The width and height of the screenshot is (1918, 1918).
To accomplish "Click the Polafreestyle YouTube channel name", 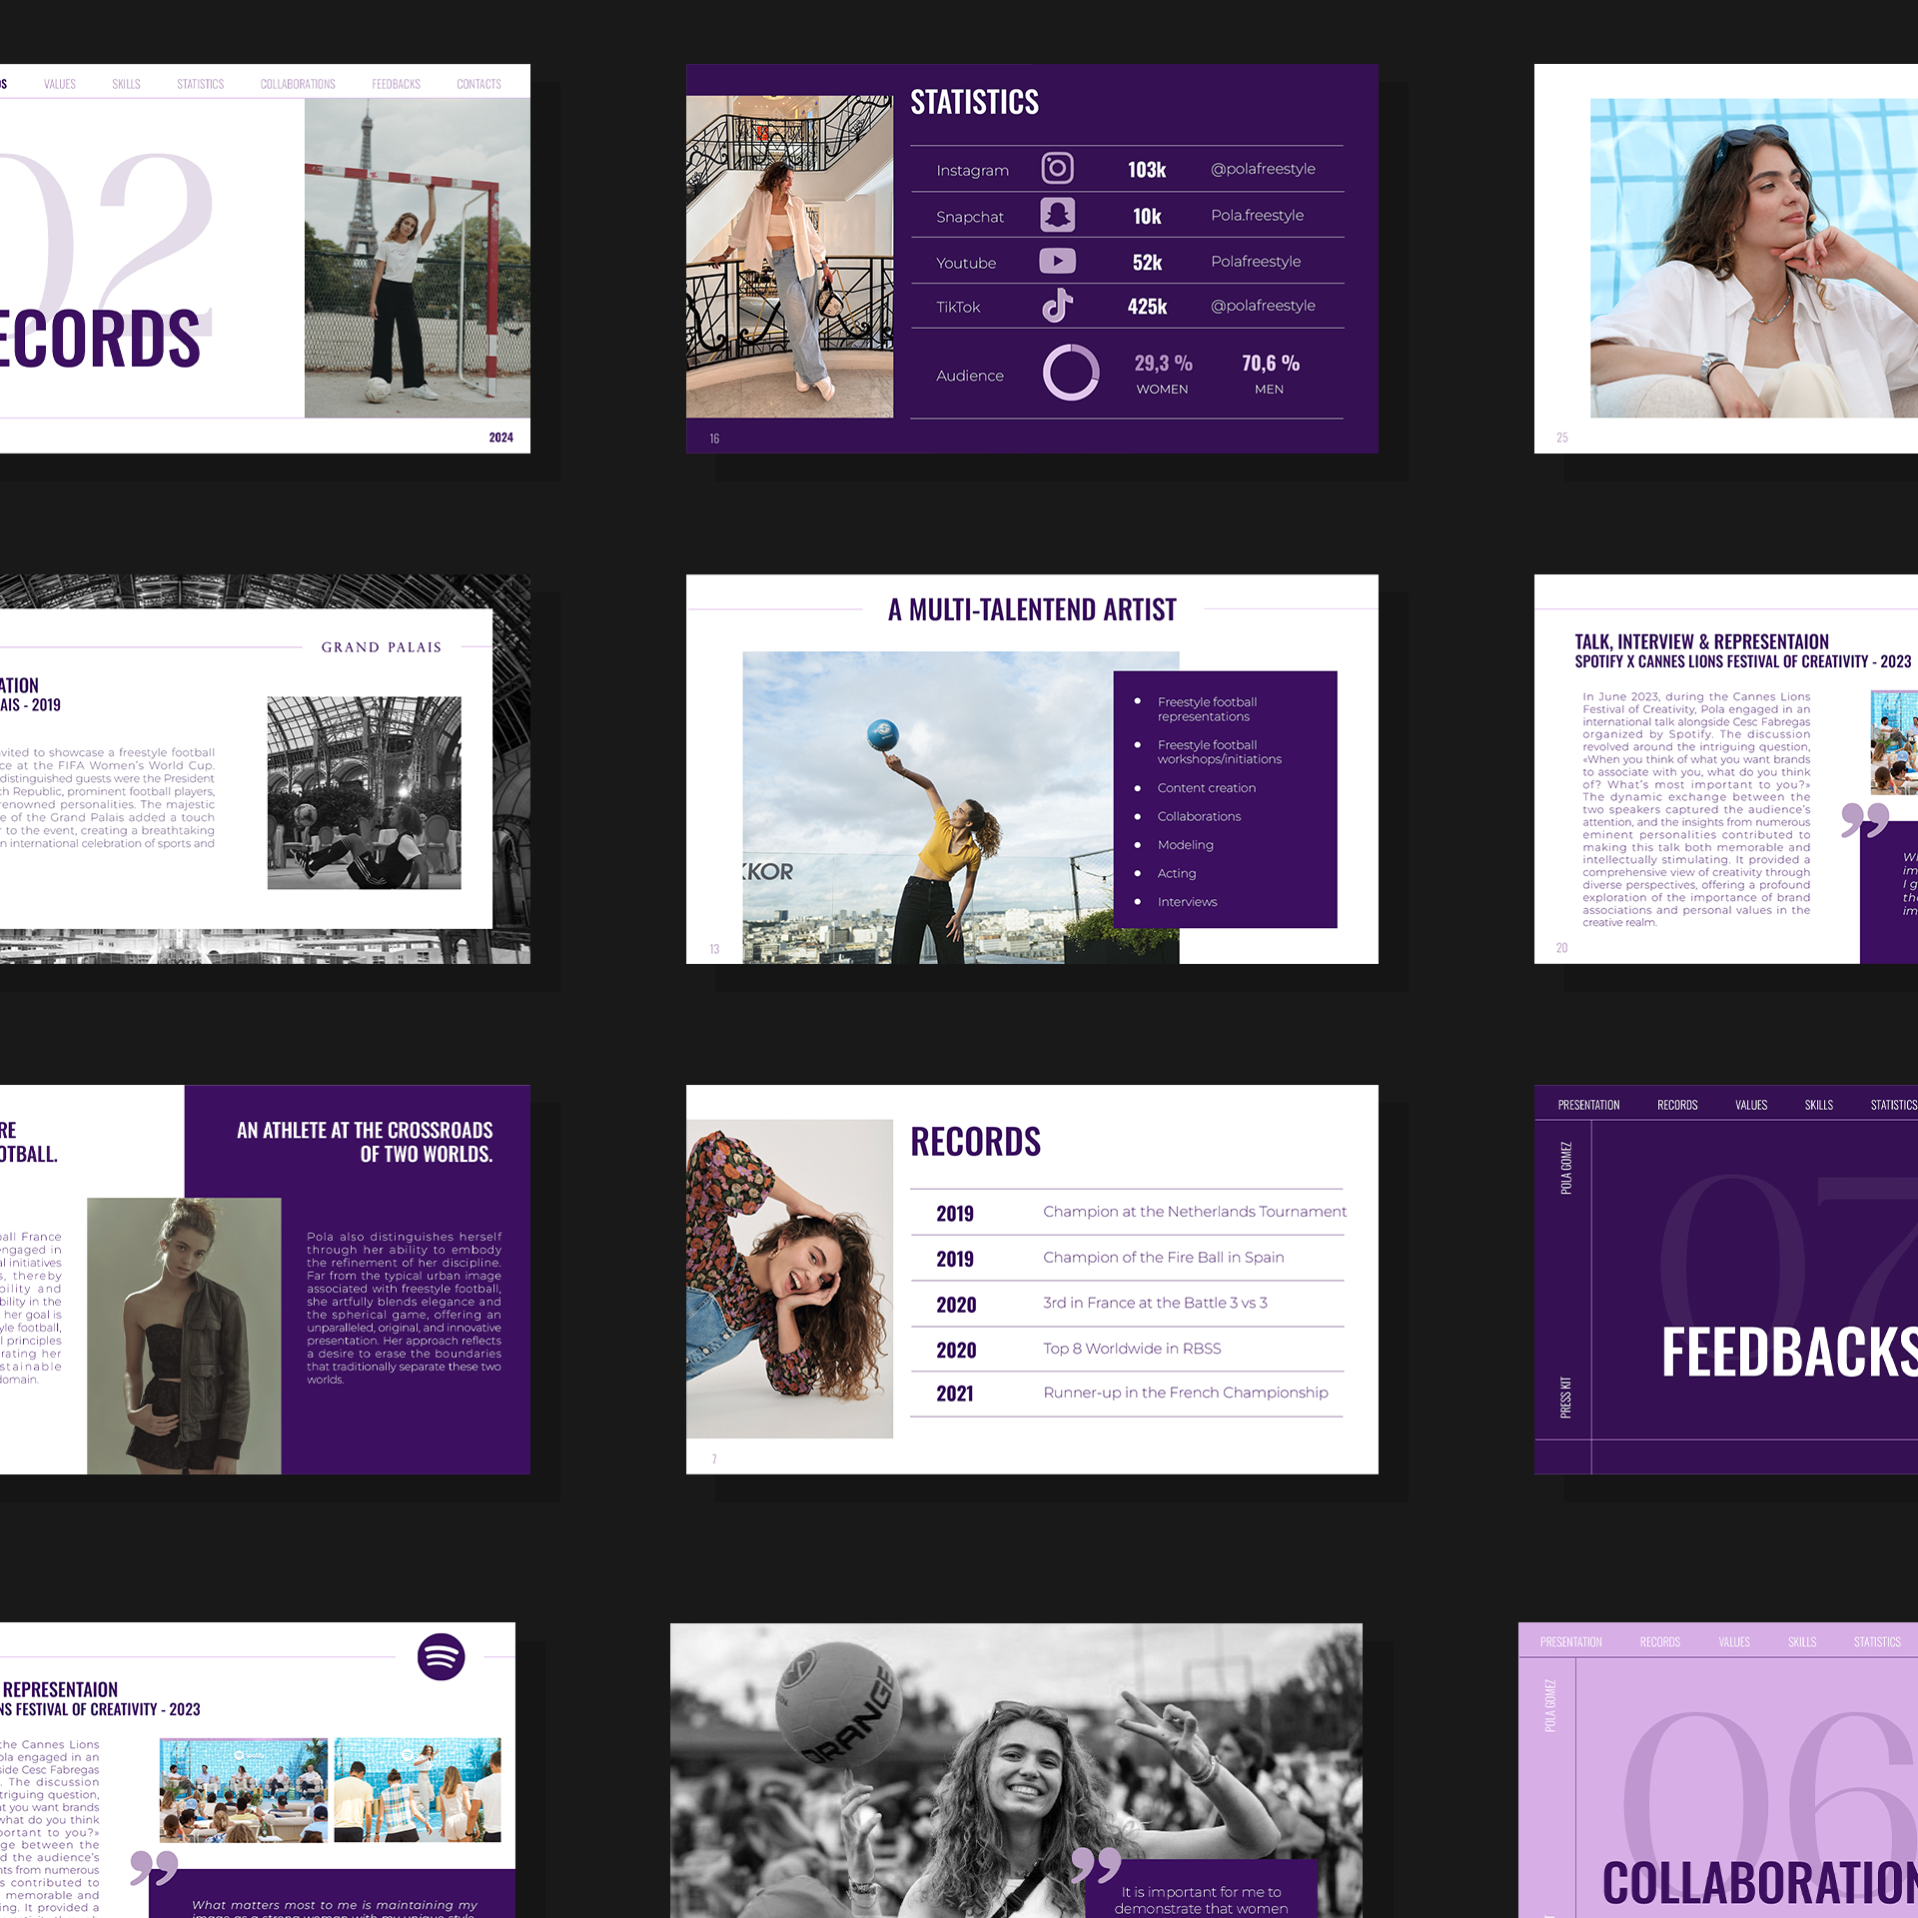I will click(x=1255, y=262).
